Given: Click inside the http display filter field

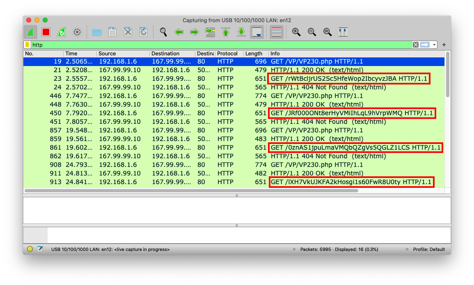Looking at the screenshot, I should tap(205, 45).
